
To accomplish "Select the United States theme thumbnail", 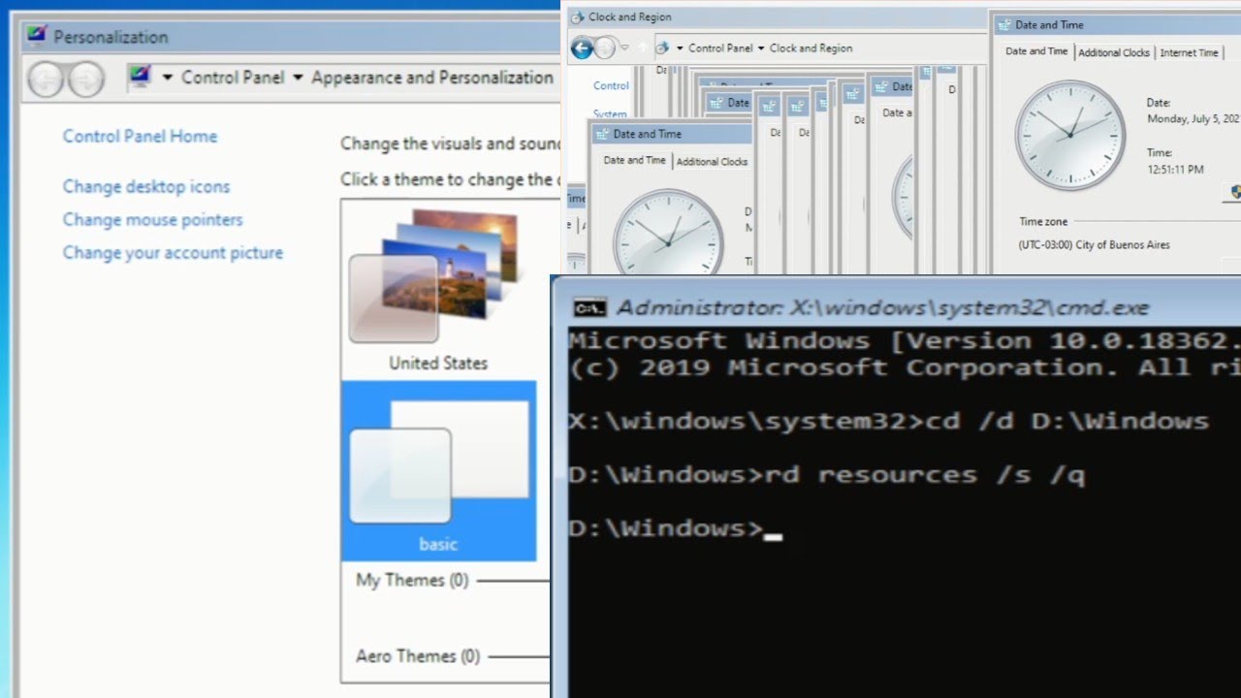I will click(438, 289).
